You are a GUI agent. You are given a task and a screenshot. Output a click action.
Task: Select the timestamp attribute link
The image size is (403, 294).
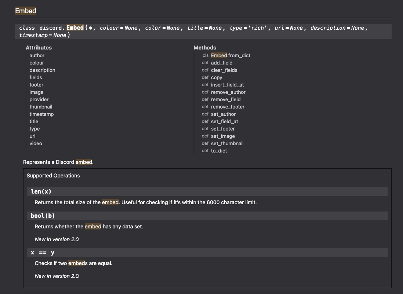click(x=41, y=114)
